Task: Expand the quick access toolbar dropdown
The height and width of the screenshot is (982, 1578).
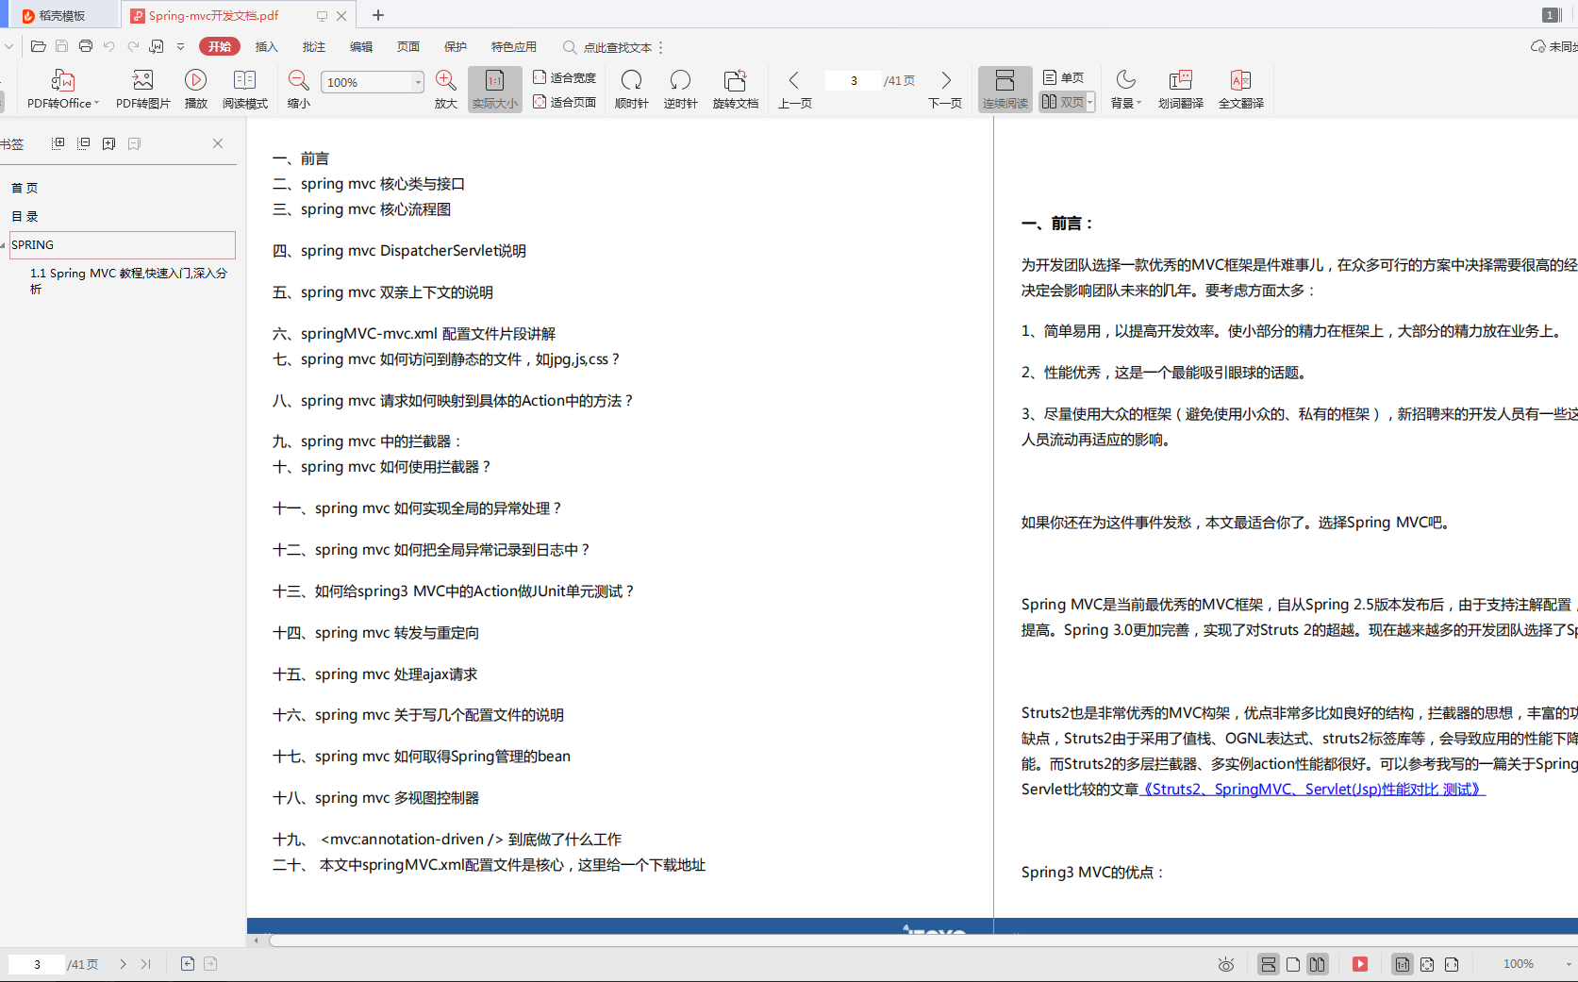Action: point(180,46)
